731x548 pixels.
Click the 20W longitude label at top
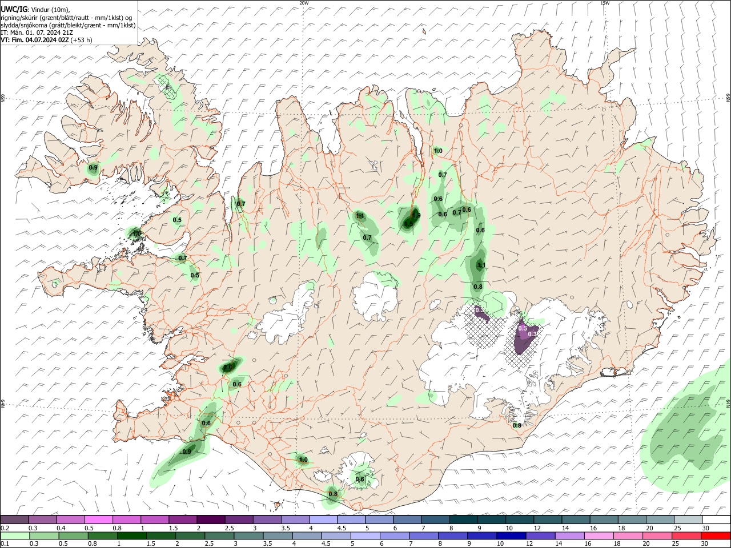pos(304,3)
